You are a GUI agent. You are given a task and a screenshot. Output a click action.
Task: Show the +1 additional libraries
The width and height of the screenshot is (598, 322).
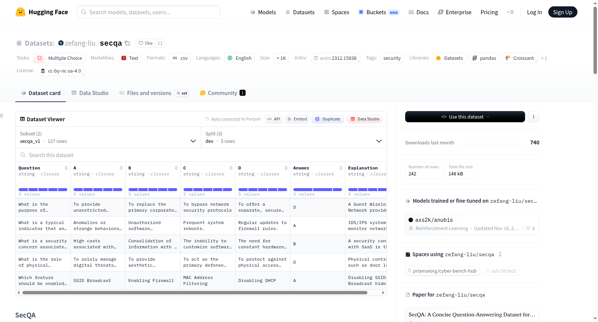pyautogui.click(x=544, y=58)
